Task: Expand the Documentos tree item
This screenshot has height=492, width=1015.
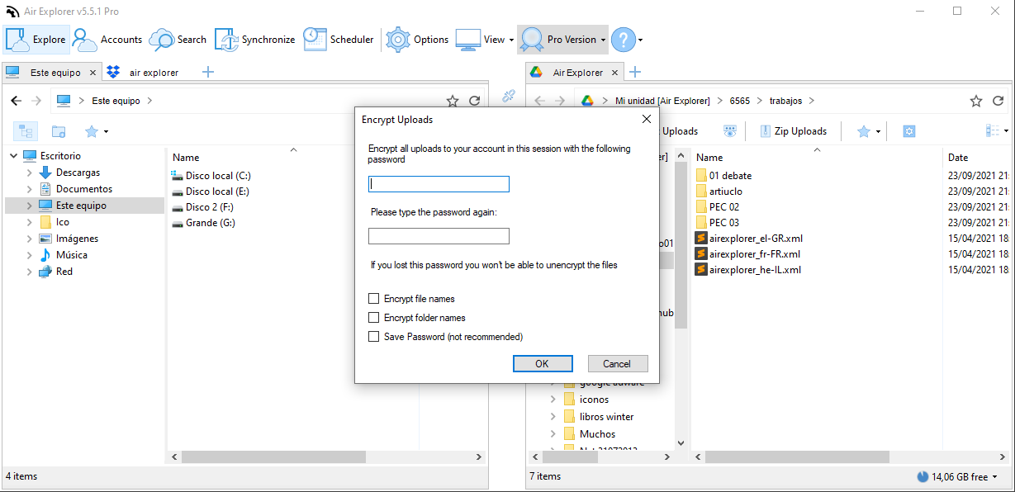Action: 27,188
